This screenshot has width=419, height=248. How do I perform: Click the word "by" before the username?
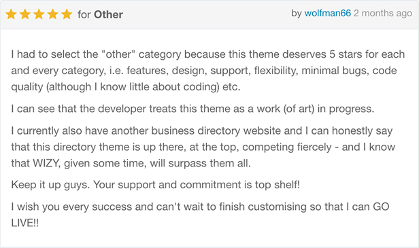coord(297,14)
